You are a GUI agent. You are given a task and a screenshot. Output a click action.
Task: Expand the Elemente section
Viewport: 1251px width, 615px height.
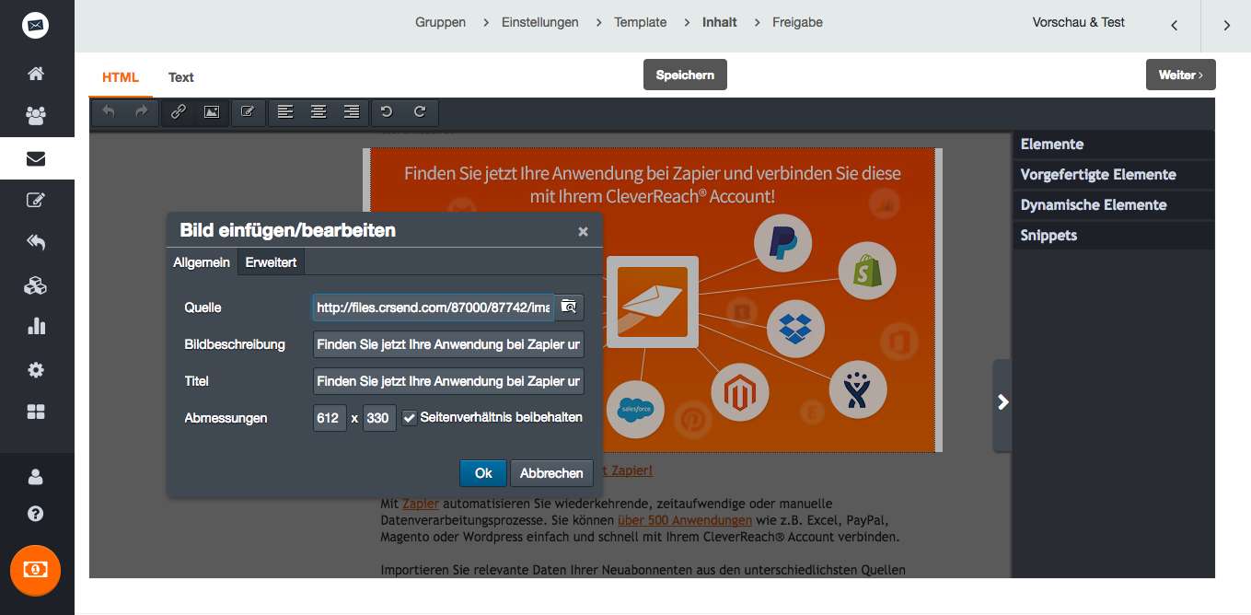click(x=1113, y=145)
